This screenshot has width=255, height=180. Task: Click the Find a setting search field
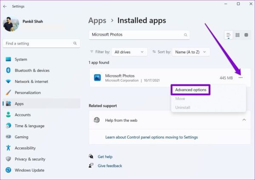click(x=42, y=43)
